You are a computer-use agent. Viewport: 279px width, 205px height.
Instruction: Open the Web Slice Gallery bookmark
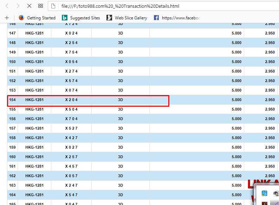pos(131,18)
